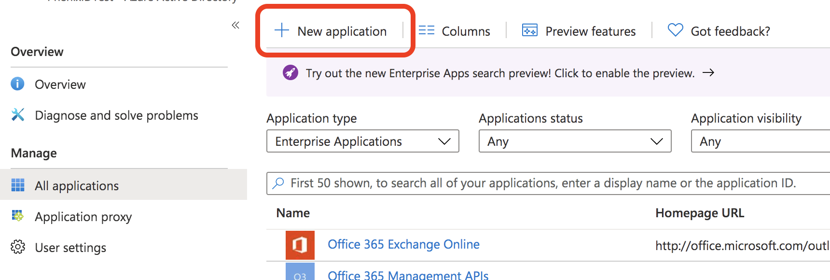Click the plus icon for New application
Viewport: 830px width, 280px height.
click(281, 30)
